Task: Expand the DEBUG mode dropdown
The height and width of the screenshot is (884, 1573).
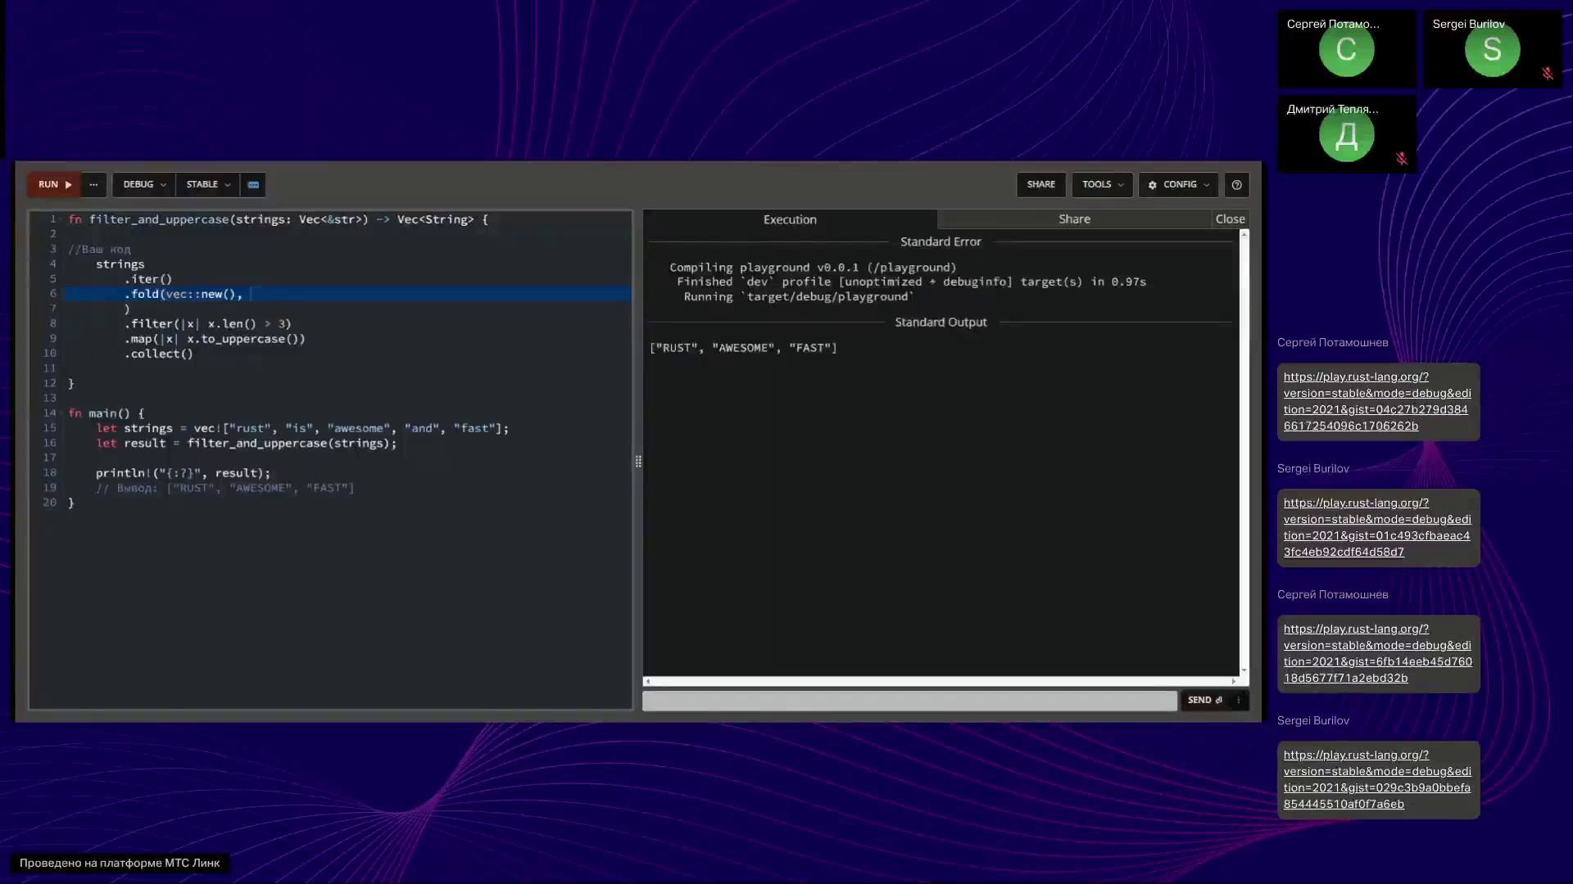Action: pos(143,185)
